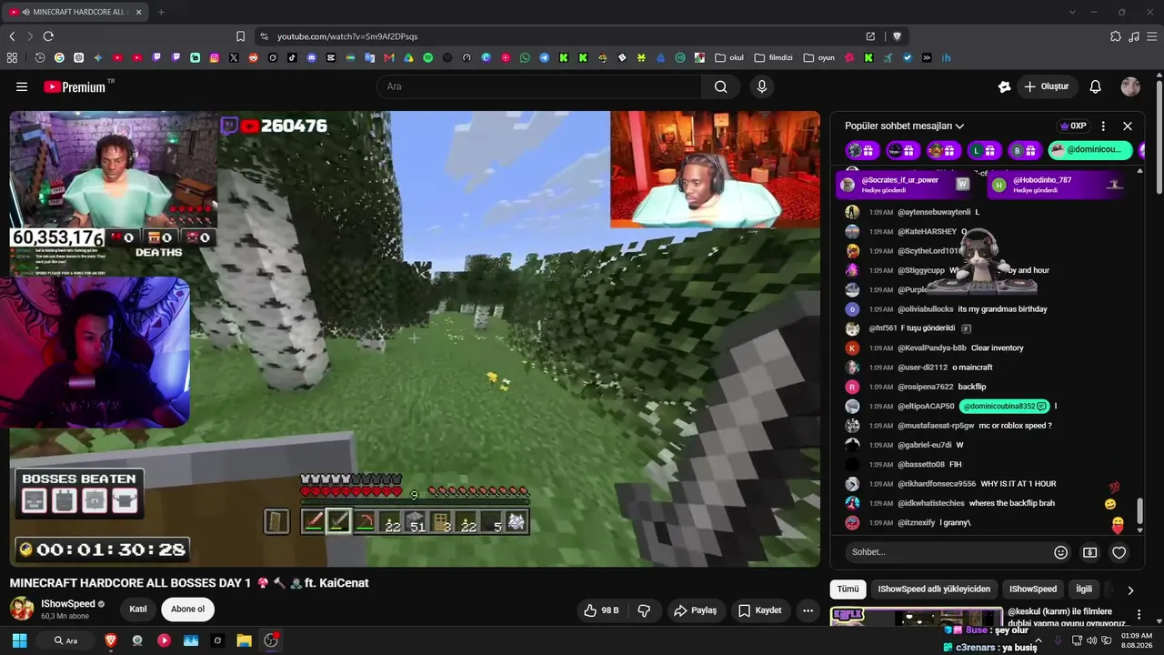1164x655 pixels.
Task: Open @Hobodinho_787 gift banner
Action: click(x=1058, y=184)
